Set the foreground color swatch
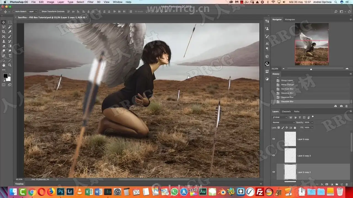This screenshot has height=198, width=353. [x=5, y=76]
